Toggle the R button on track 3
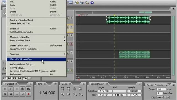This screenshot has height=100, width=177. pos(71,35)
